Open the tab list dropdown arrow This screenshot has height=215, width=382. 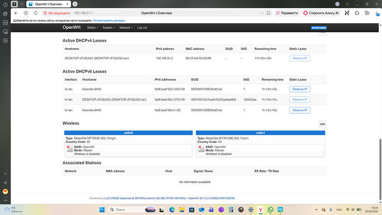(22, 4)
